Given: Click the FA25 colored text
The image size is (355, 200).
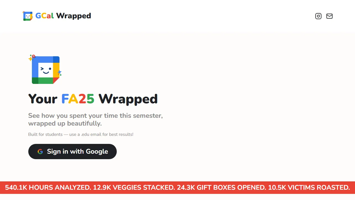Looking at the screenshot, I should click(x=78, y=99).
